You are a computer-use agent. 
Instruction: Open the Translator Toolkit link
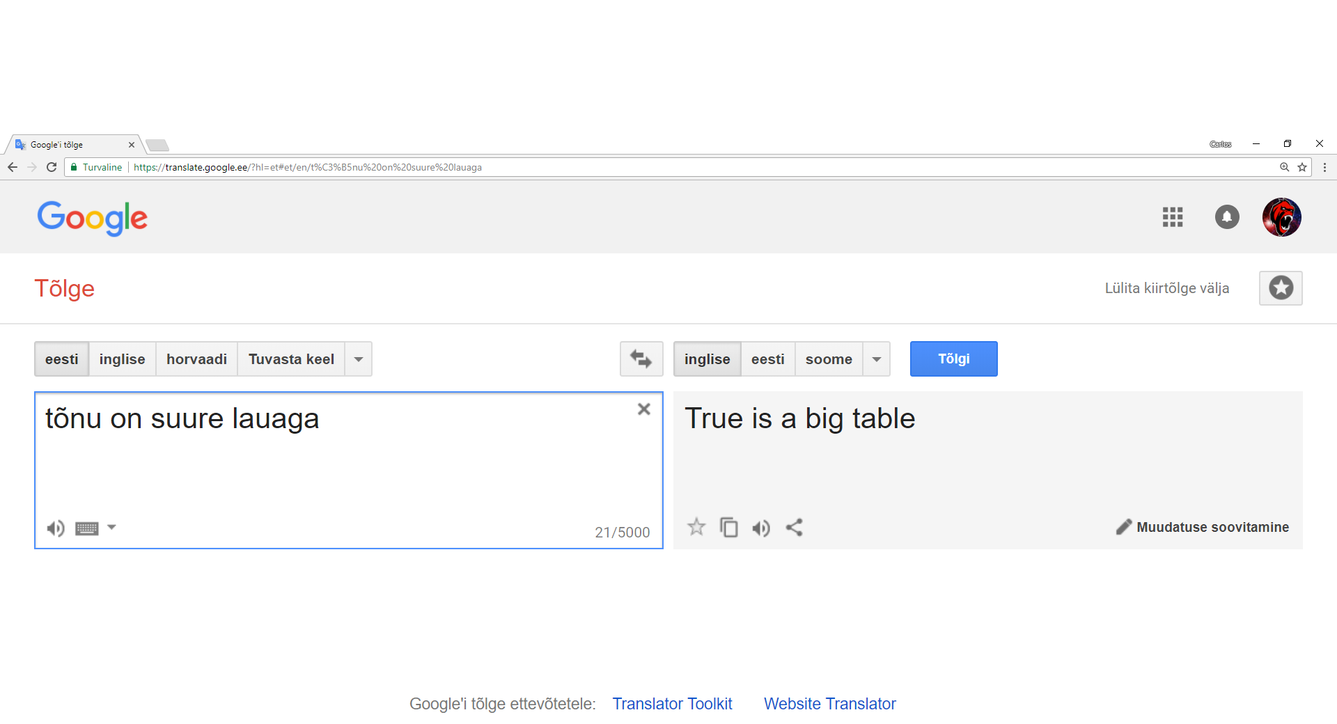(x=672, y=704)
